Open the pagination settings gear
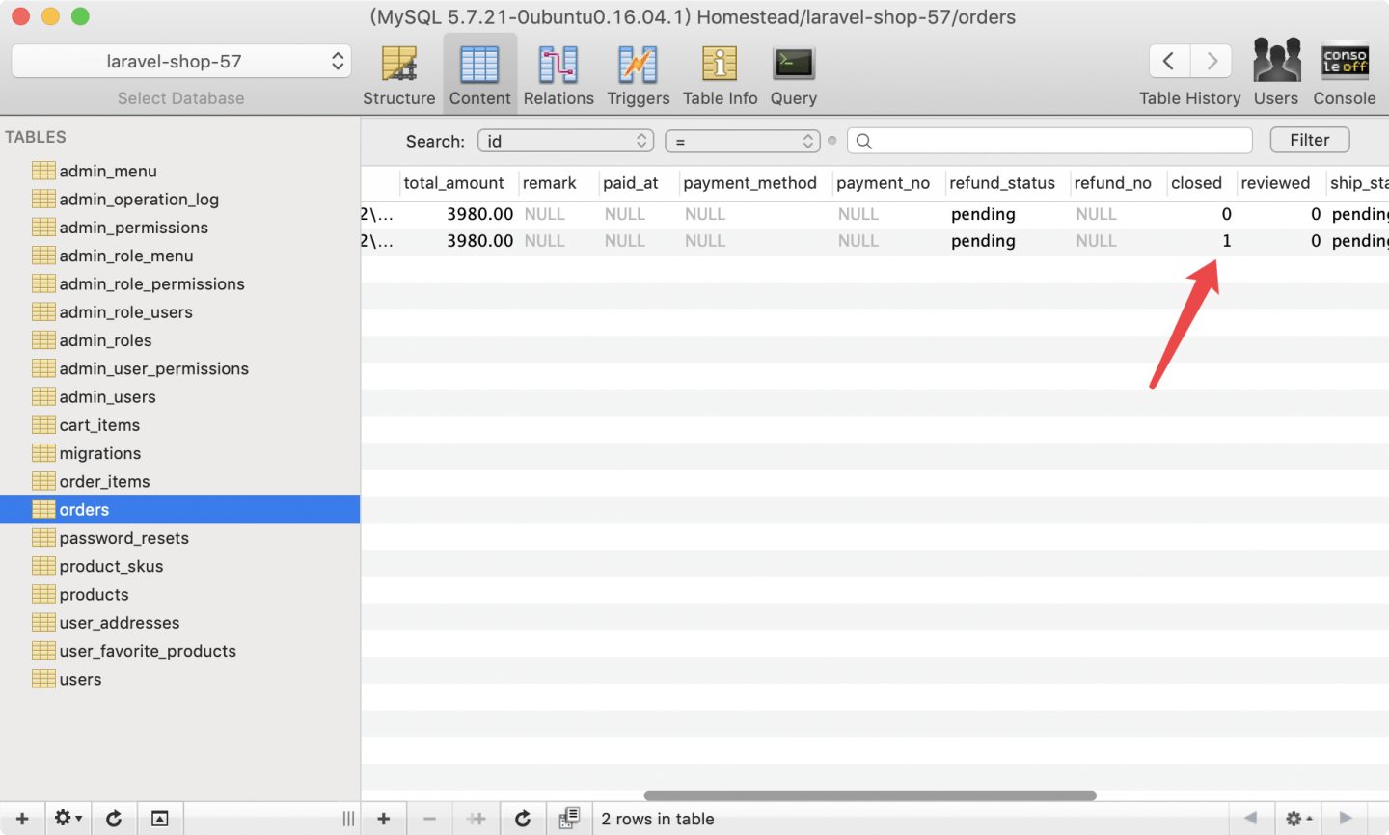The height and width of the screenshot is (835, 1389). click(x=1298, y=819)
